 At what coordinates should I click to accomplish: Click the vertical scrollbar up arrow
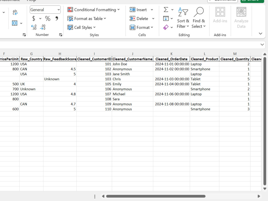(265, 54)
